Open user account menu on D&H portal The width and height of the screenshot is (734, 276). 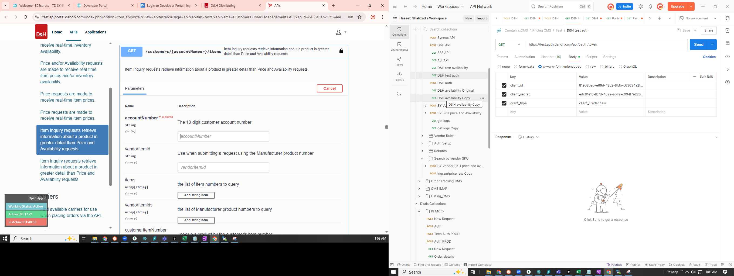coord(341,32)
